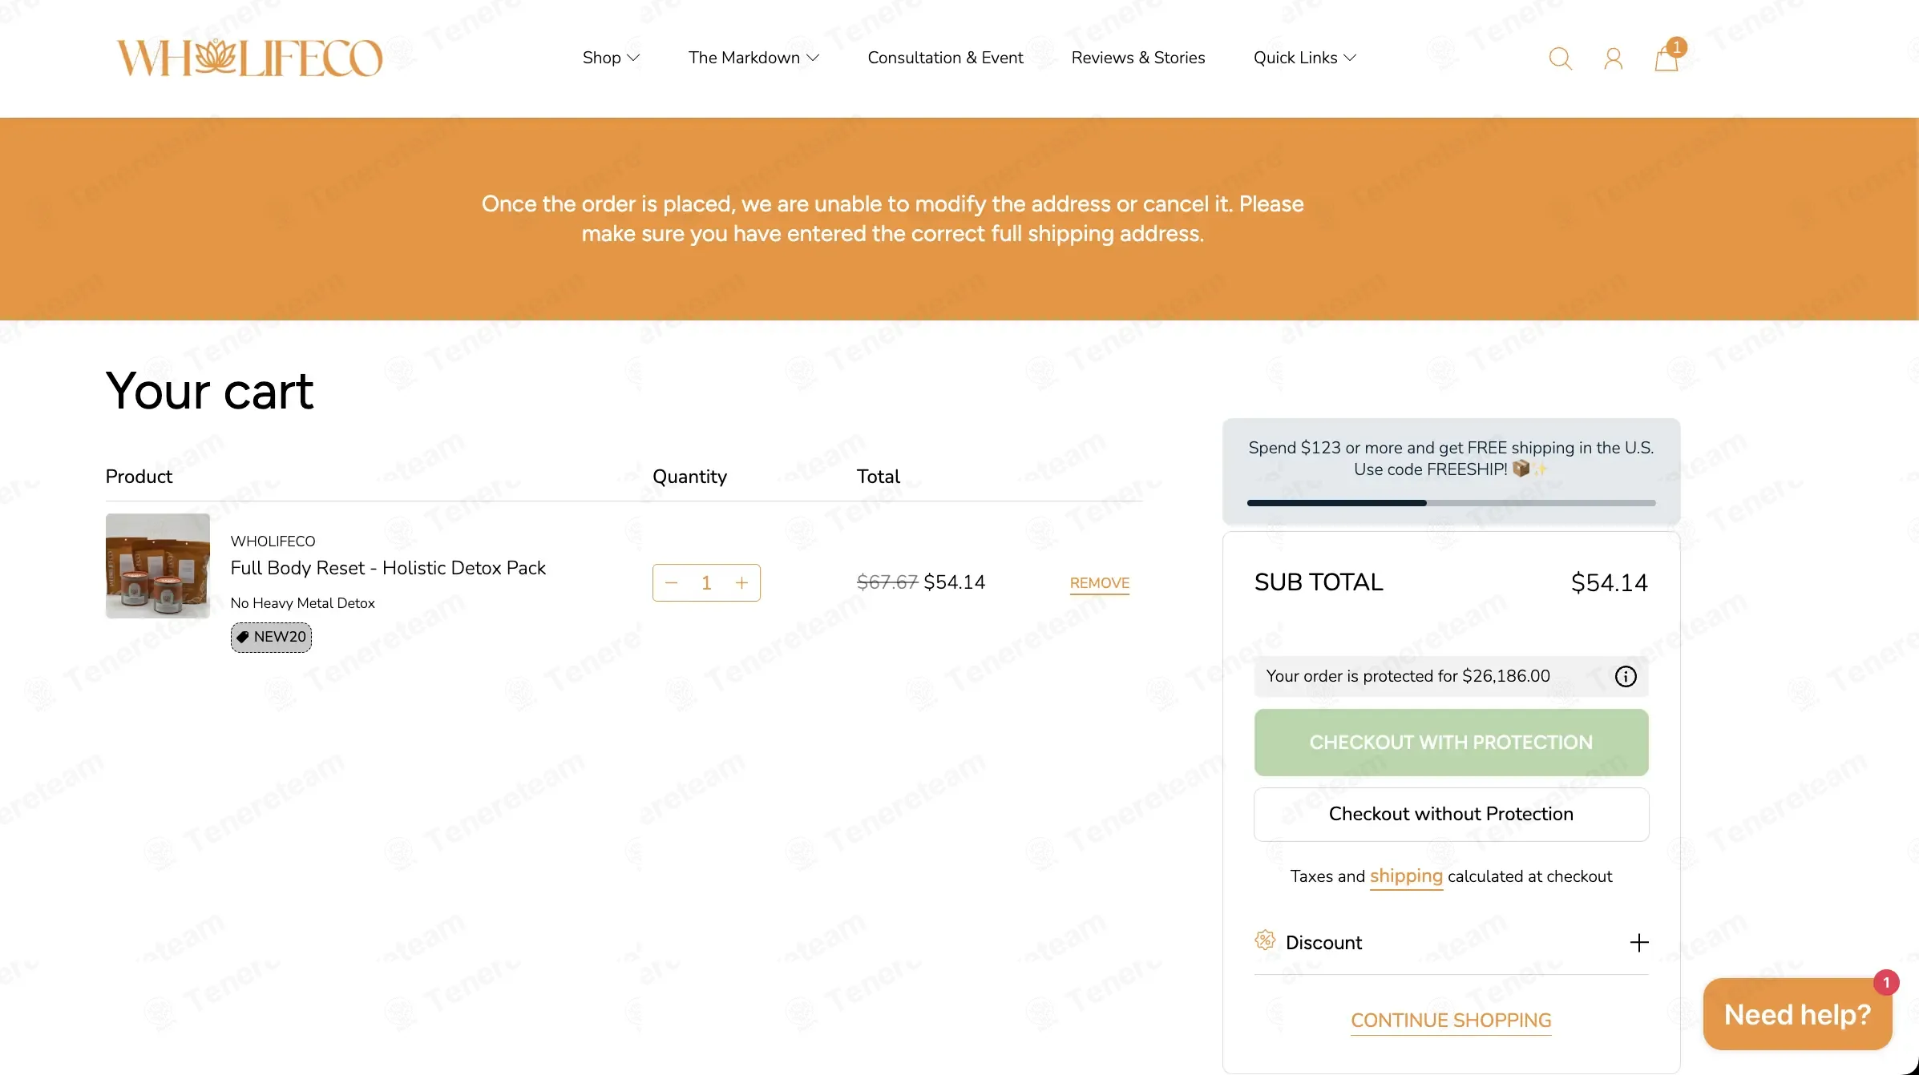The height and width of the screenshot is (1075, 1919).
Task: Increase quantity with the plus icon
Action: pyautogui.click(x=742, y=582)
